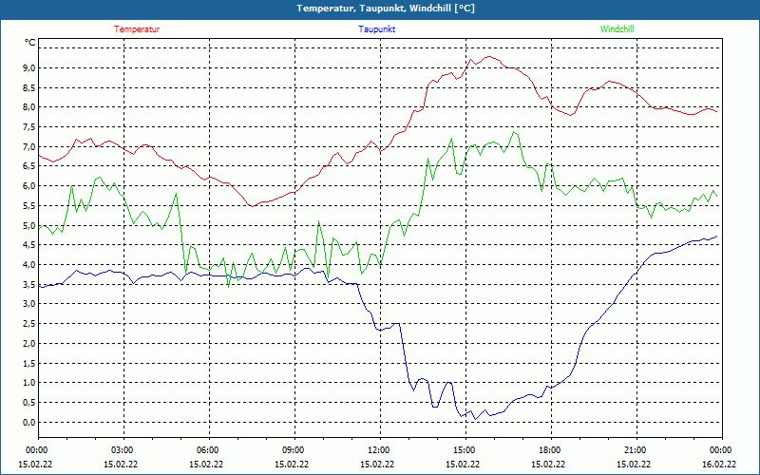The image size is (760, 475).
Task: Click the 7,0 y-axis value
Action: click(29, 147)
